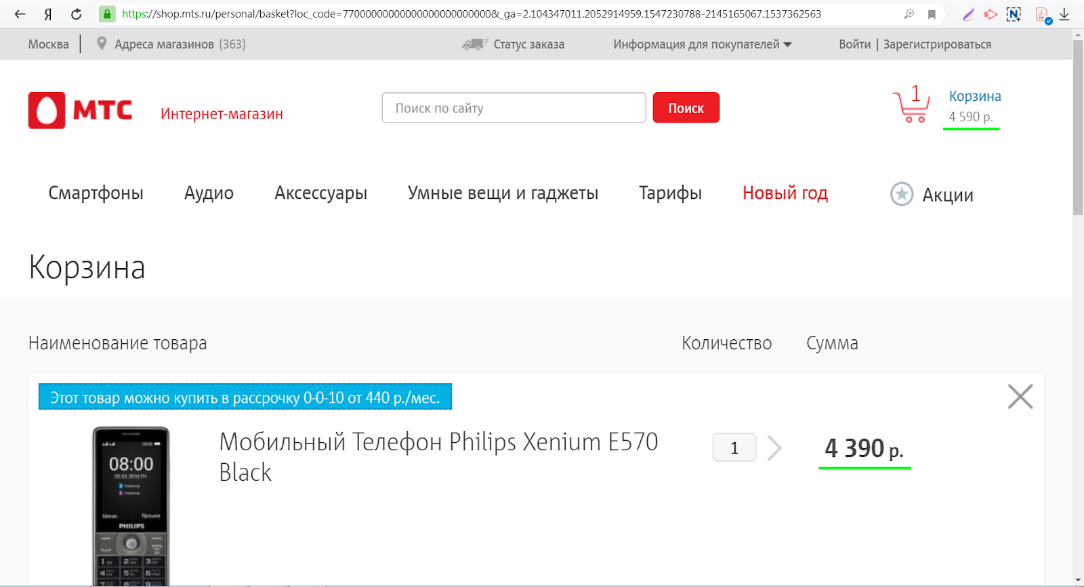Image resolution: width=1084 pixels, height=587 pixels.
Task: Click the delivery truck icon
Action: pyautogui.click(x=475, y=44)
